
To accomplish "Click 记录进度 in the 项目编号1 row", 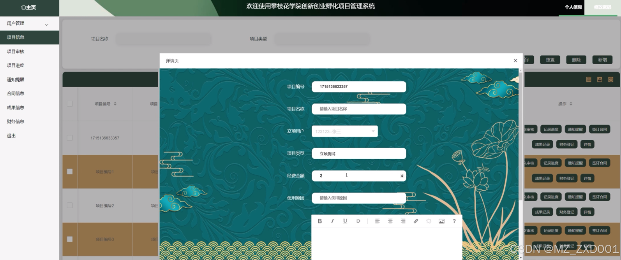I will coord(551,163).
